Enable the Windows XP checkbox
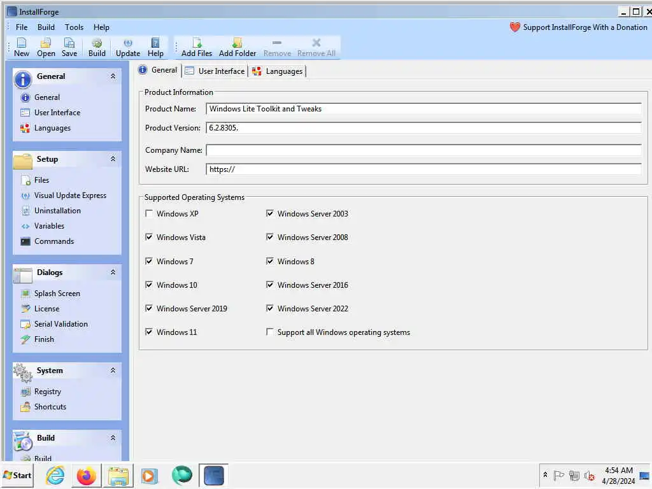Screen dimensions: 652x489 [149, 214]
